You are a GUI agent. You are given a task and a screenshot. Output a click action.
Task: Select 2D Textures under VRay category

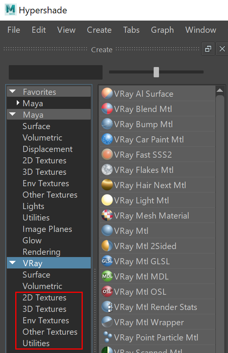click(44, 298)
